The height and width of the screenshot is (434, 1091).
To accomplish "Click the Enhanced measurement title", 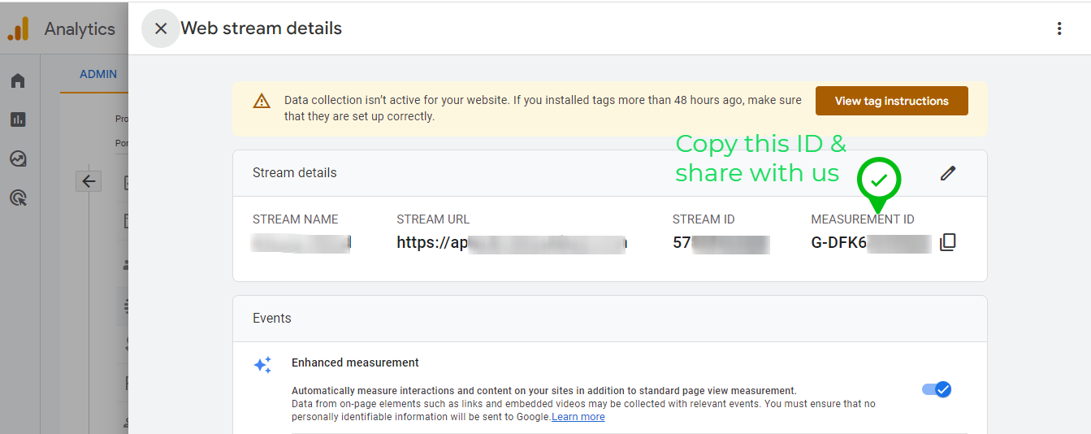I will click(355, 362).
